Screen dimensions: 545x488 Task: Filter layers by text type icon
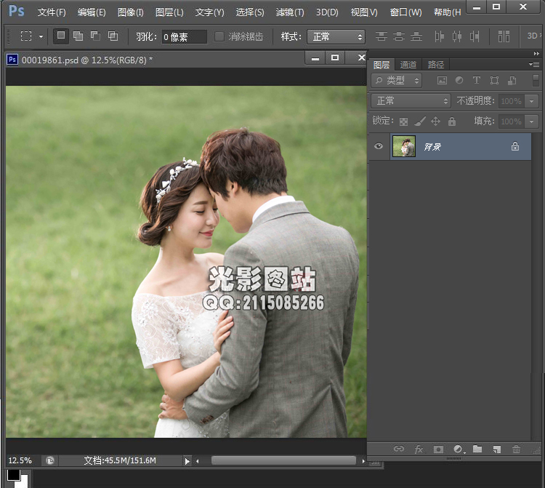[x=477, y=81]
